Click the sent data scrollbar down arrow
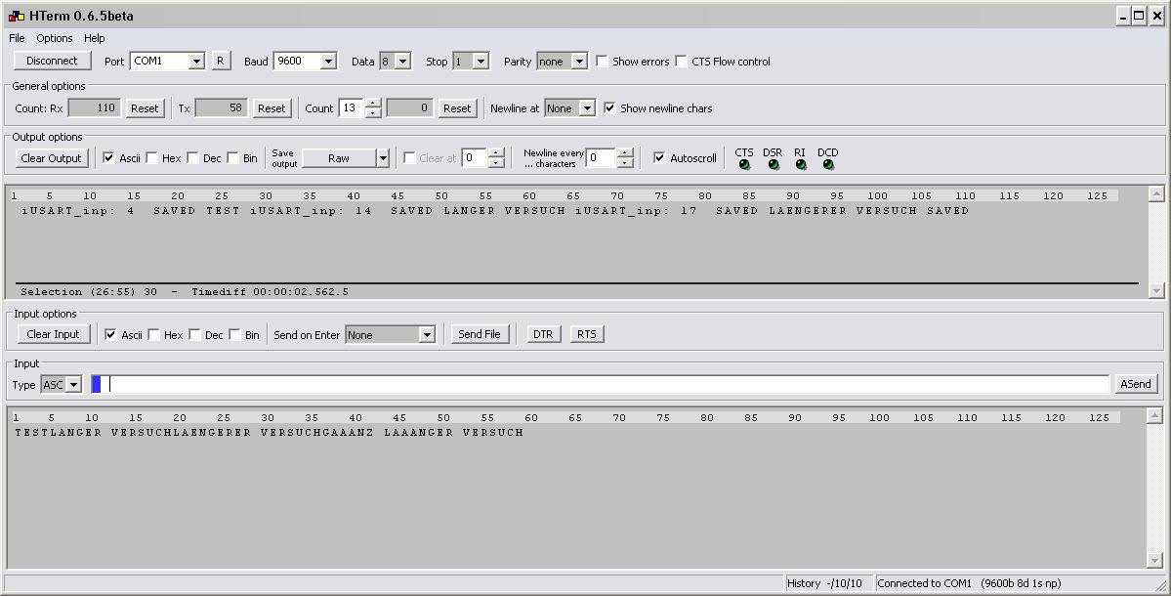This screenshot has height=596, width=1171. 1154,560
